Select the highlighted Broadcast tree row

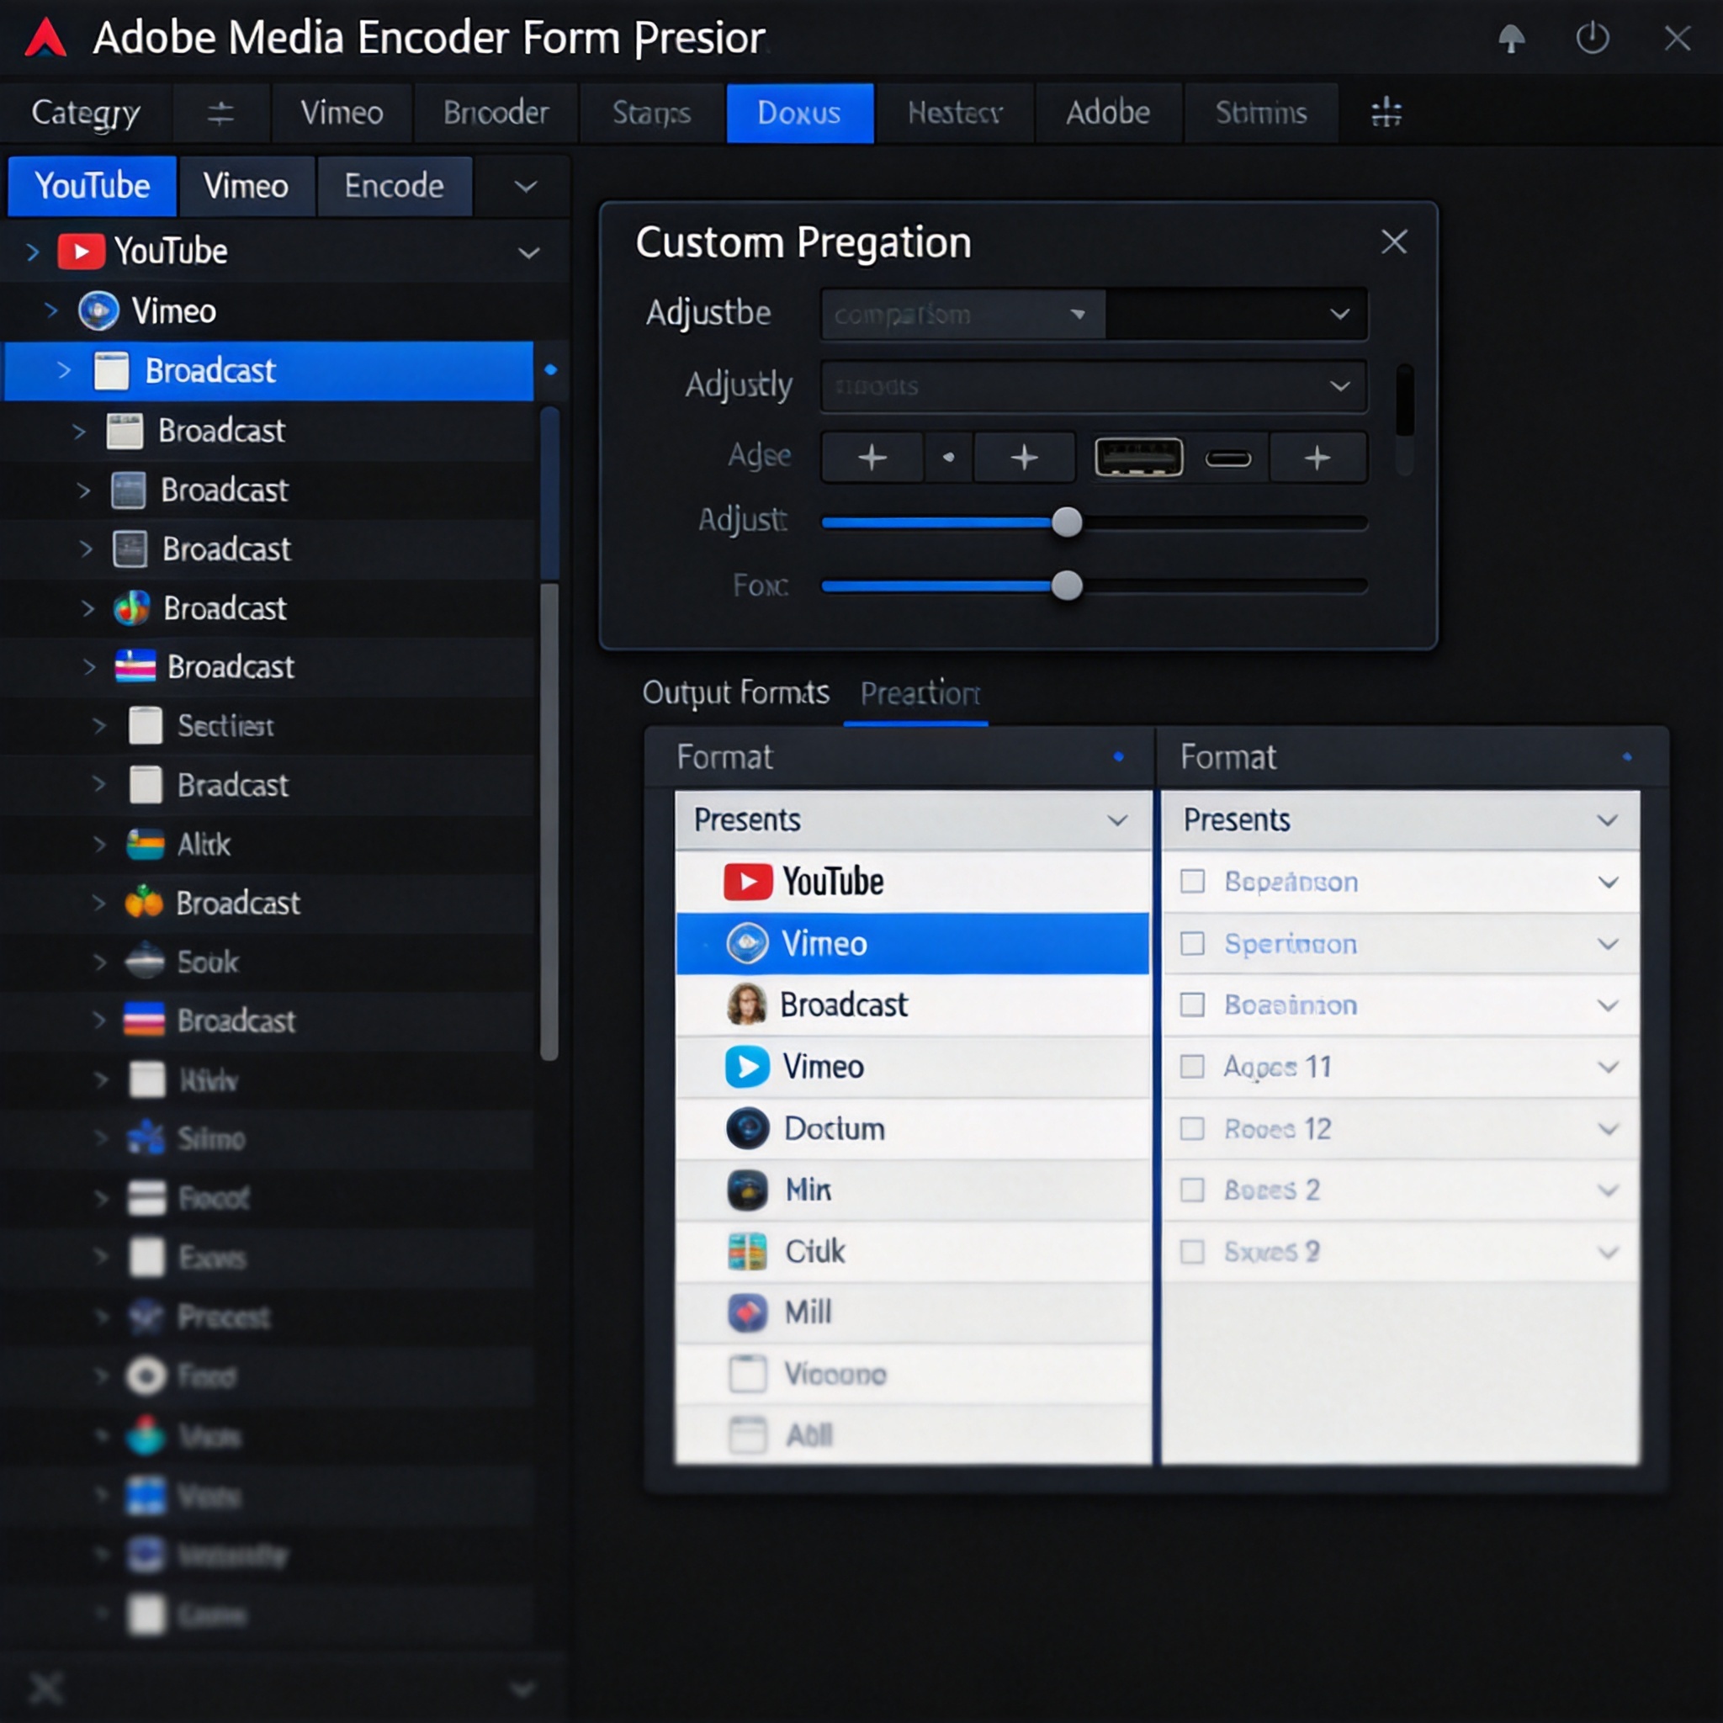pos(269,370)
